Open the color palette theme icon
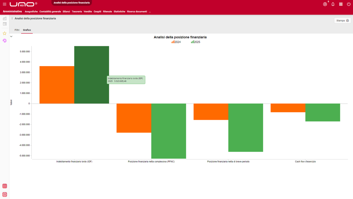Viewport: 353px width, 199px height. (x=4, y=41)
